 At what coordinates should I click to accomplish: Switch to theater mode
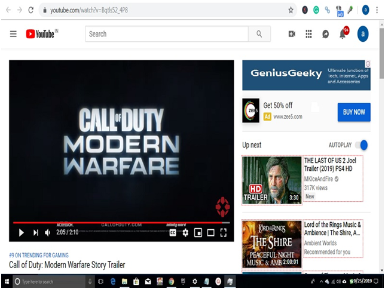point(210,232)
